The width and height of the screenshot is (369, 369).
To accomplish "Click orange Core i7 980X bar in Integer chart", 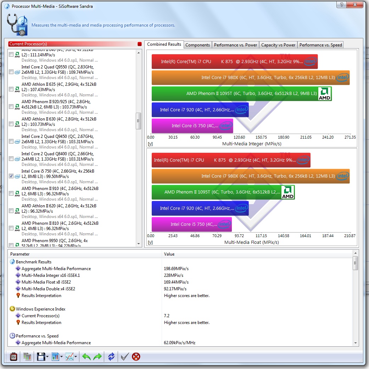I will [251, 77].
